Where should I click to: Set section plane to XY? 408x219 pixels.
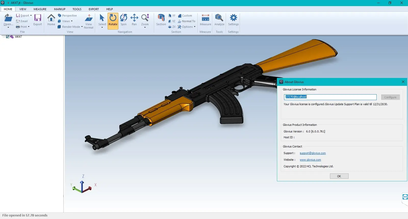[x=172, y=16]
